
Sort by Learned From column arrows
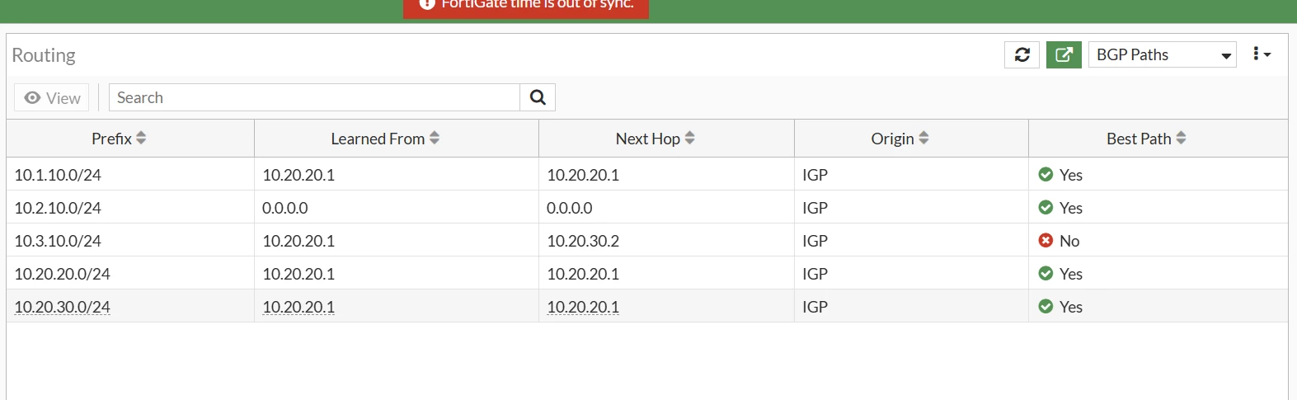[435, 139]
